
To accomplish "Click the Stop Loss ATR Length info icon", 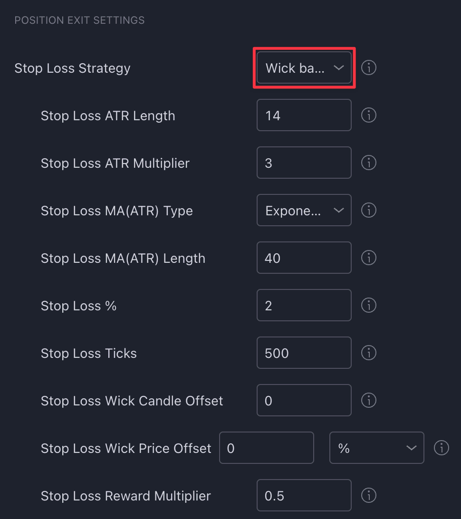I will point(369,115).
